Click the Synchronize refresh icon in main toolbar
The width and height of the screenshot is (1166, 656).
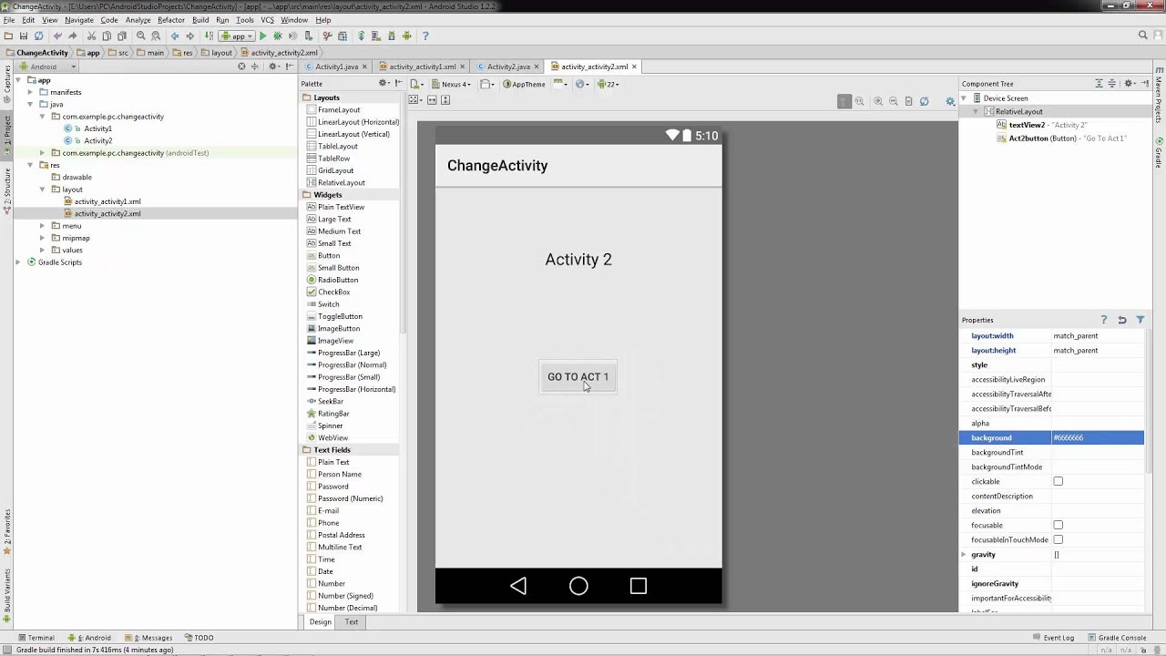coord(38,36)
